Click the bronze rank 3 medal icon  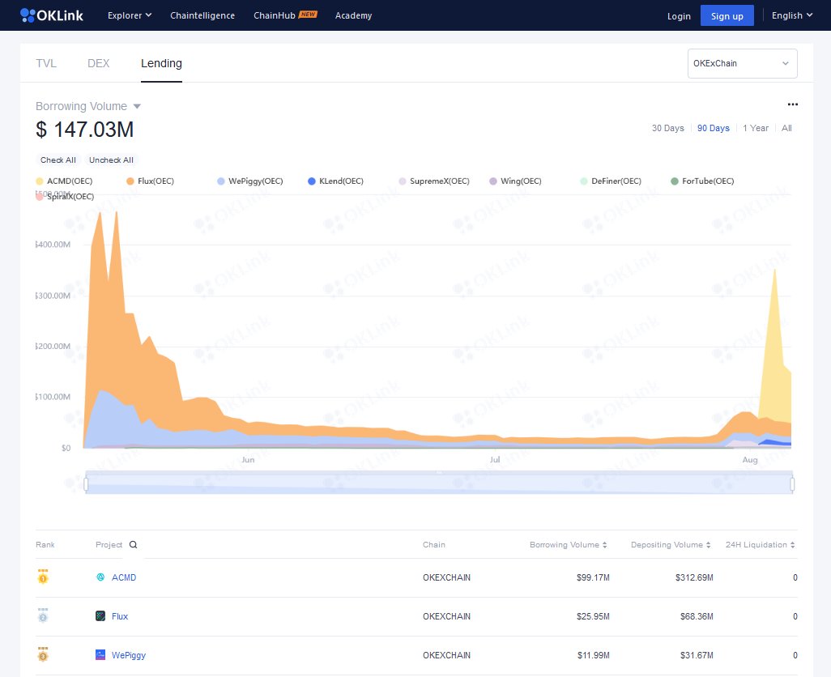(43, 655)
